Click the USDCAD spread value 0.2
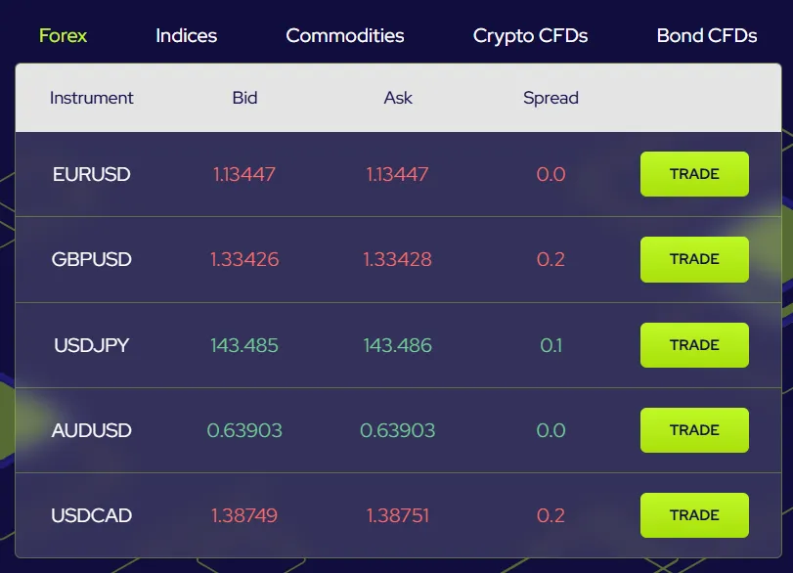Viewport: 793px width, 573px height. pyautogui.click(x=551, y=516)
